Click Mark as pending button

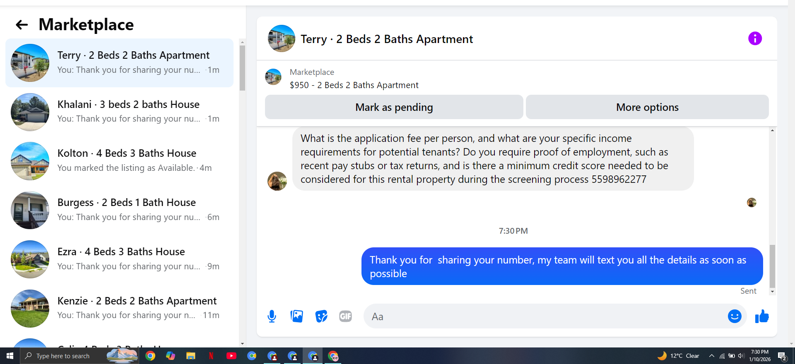[394, 107]
